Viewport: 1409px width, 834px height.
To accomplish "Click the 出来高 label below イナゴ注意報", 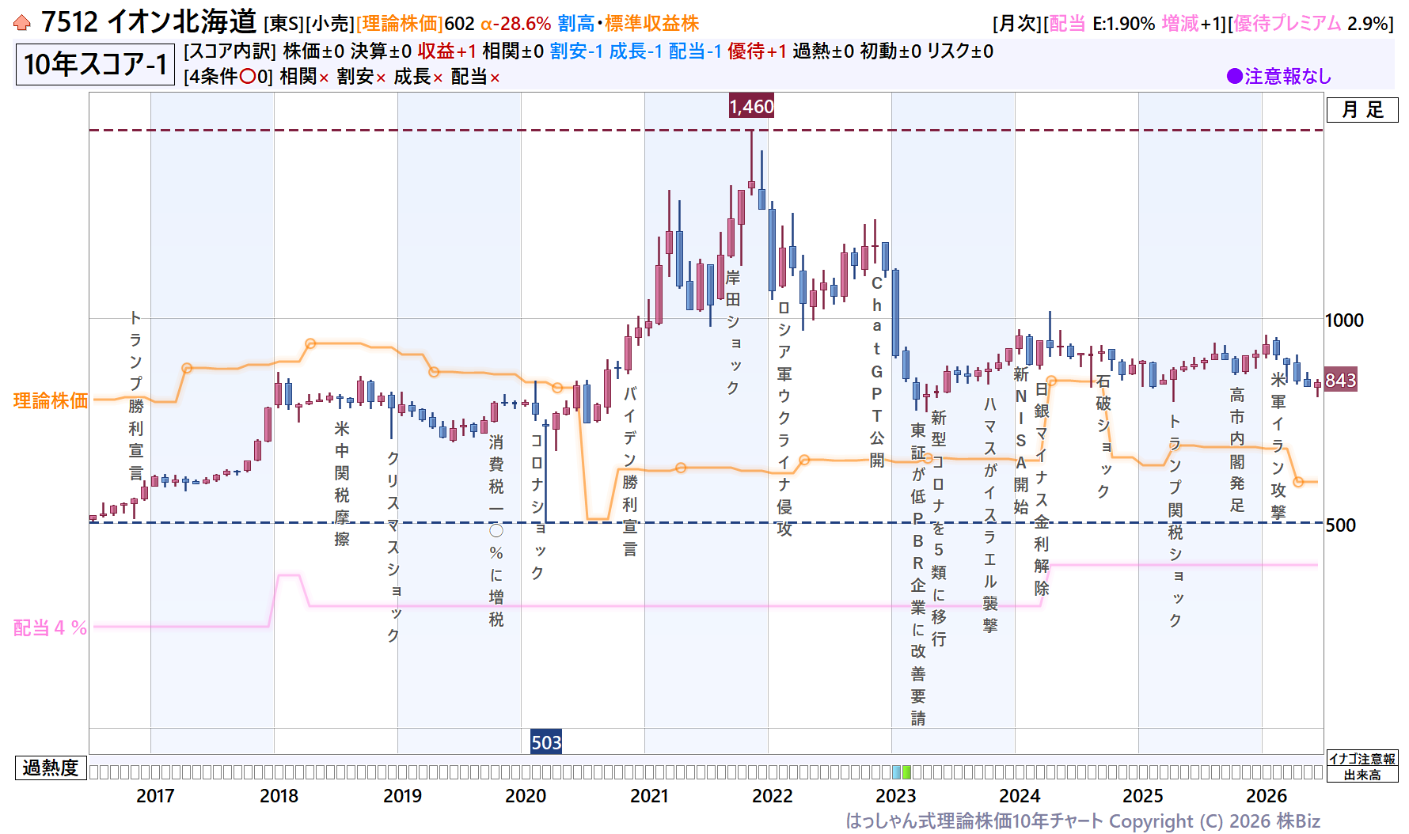I will tap(1362, 775).
